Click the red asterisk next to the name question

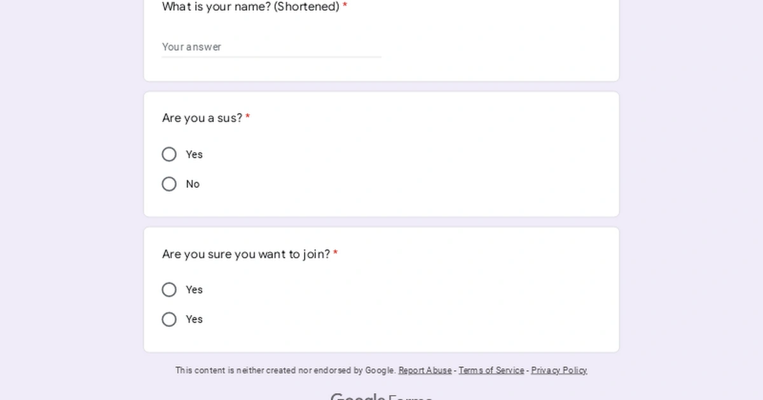345,5
